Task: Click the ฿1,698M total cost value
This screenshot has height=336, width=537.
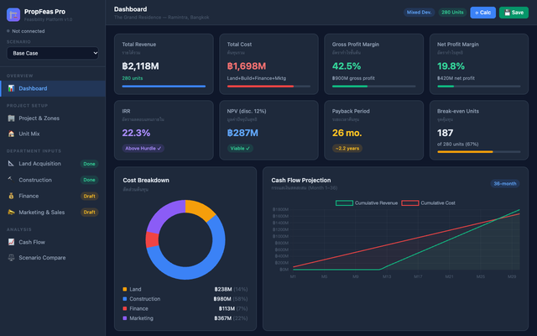Action: 247,66
